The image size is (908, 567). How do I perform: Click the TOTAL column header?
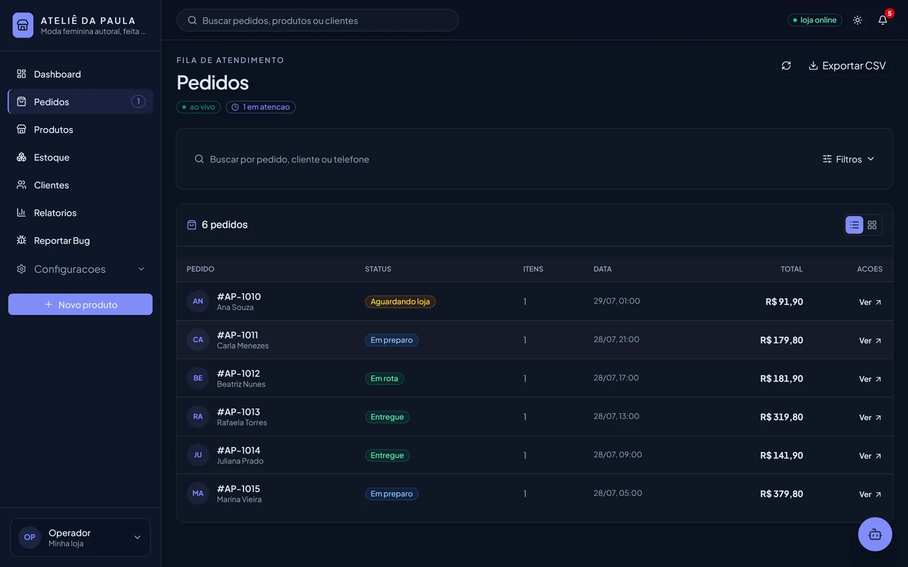click(792, 269)
